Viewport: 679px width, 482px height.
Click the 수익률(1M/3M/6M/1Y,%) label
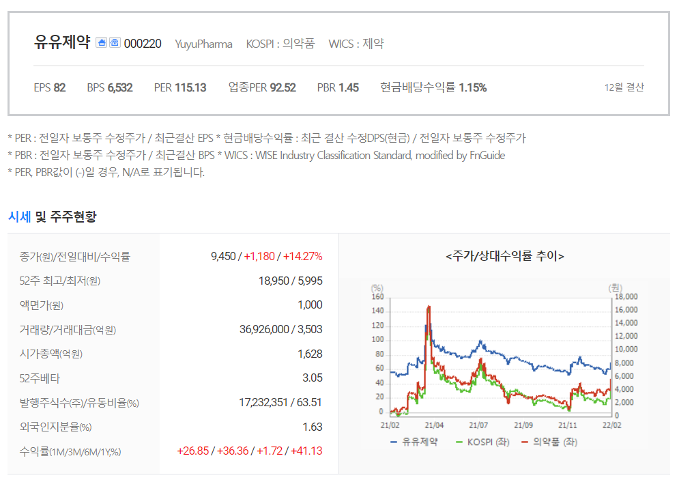(70, 452)
